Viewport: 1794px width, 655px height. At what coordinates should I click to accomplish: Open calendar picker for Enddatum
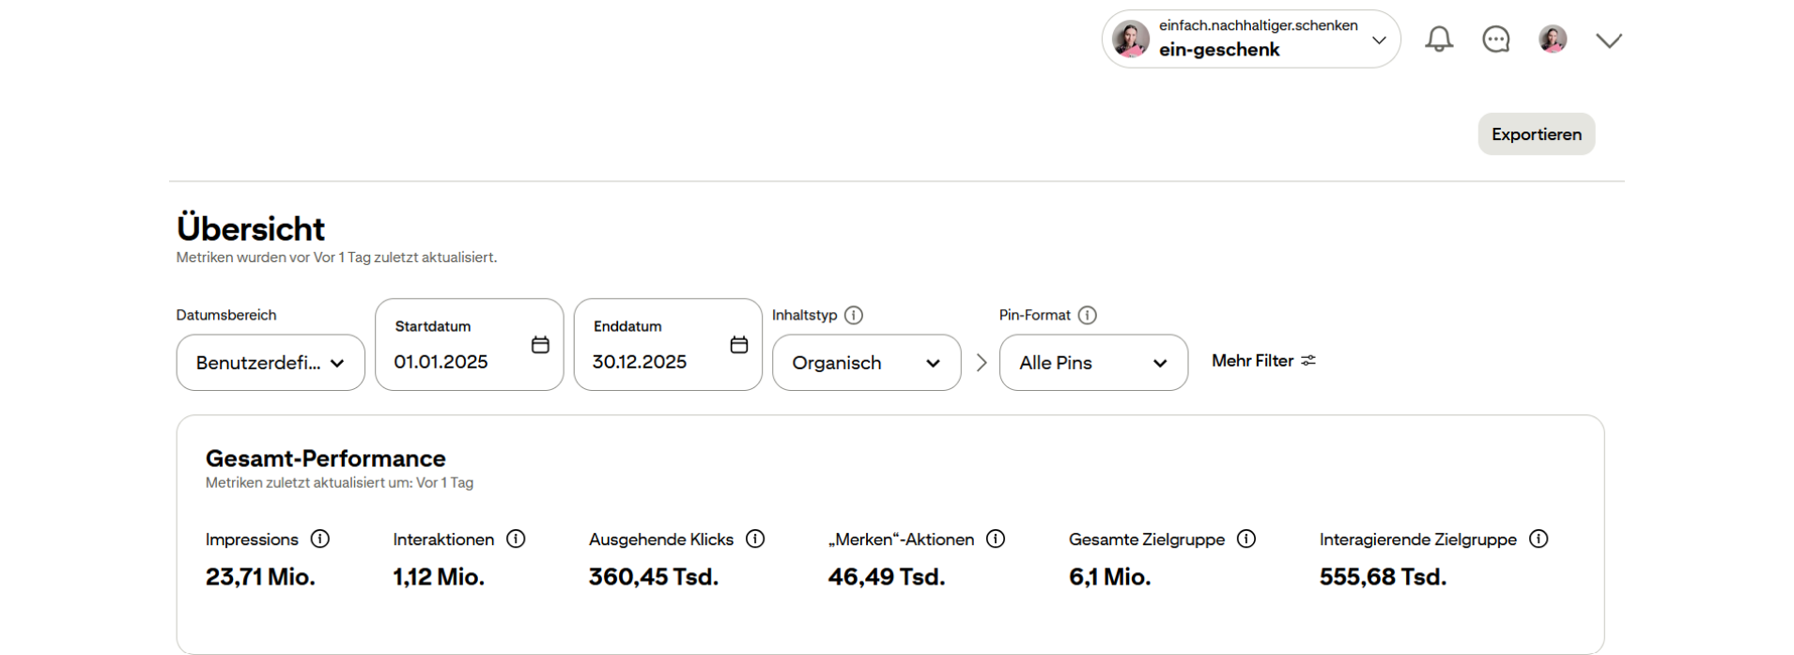coord(739,345)
